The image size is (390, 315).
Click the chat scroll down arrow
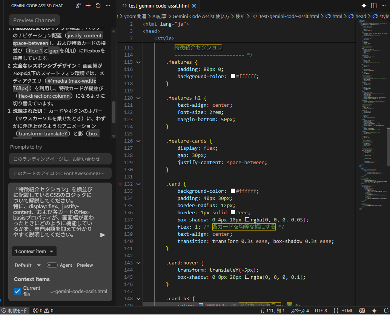click(114, 136)
